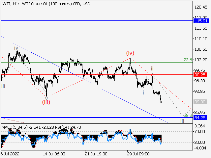Click the 113.55 price axis value
This screenshot has width=211, height=158.
tap(201, 28)
